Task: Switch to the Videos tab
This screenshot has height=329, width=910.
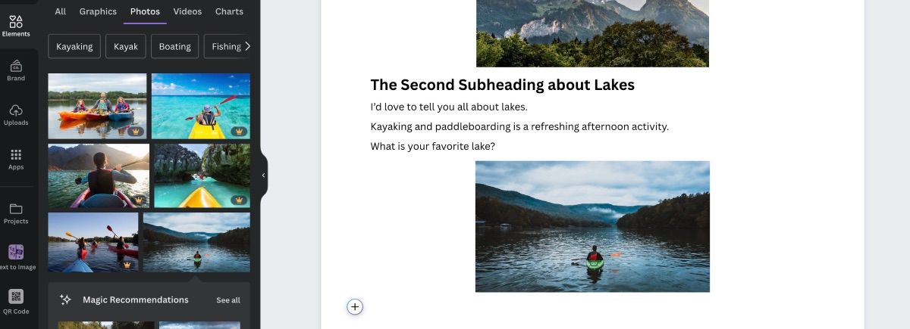Action: pyautogui.click(x=187, y=11)
